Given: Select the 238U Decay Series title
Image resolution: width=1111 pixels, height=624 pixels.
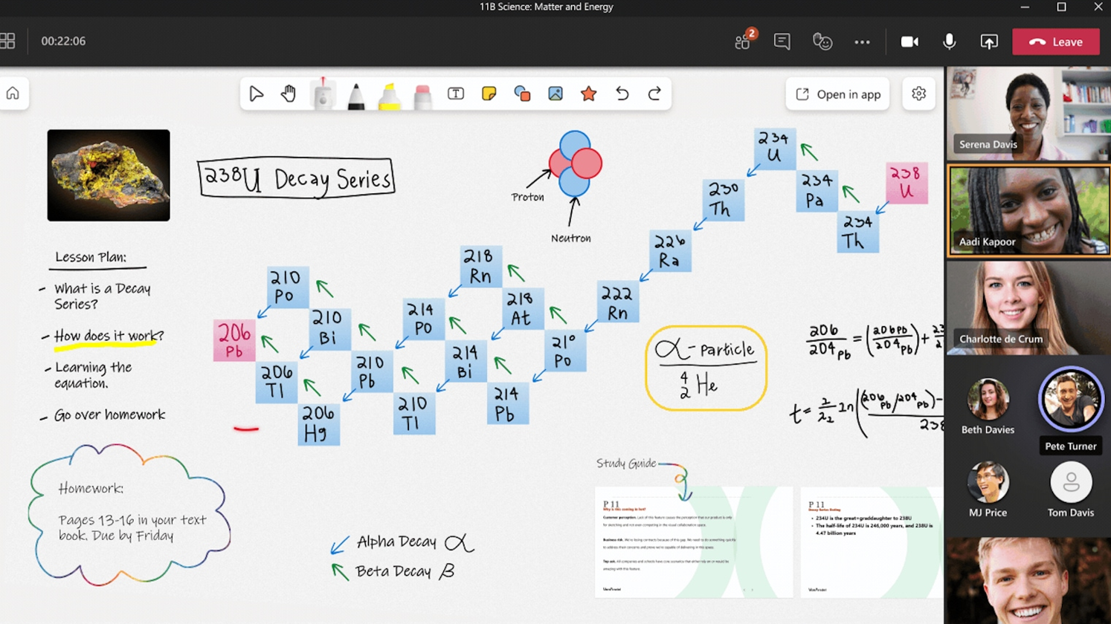Looking at the screenshot, I should tap(296, 178).
